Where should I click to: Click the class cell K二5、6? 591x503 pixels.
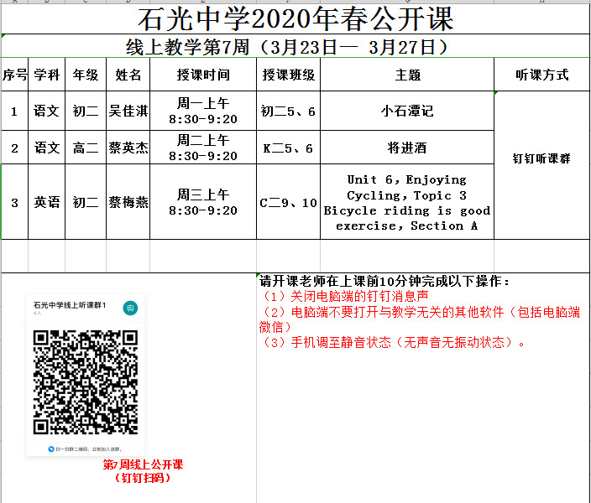click(288, 148)
